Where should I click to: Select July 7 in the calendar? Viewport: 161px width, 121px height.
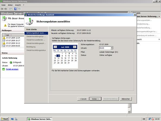tap(58, 56)
